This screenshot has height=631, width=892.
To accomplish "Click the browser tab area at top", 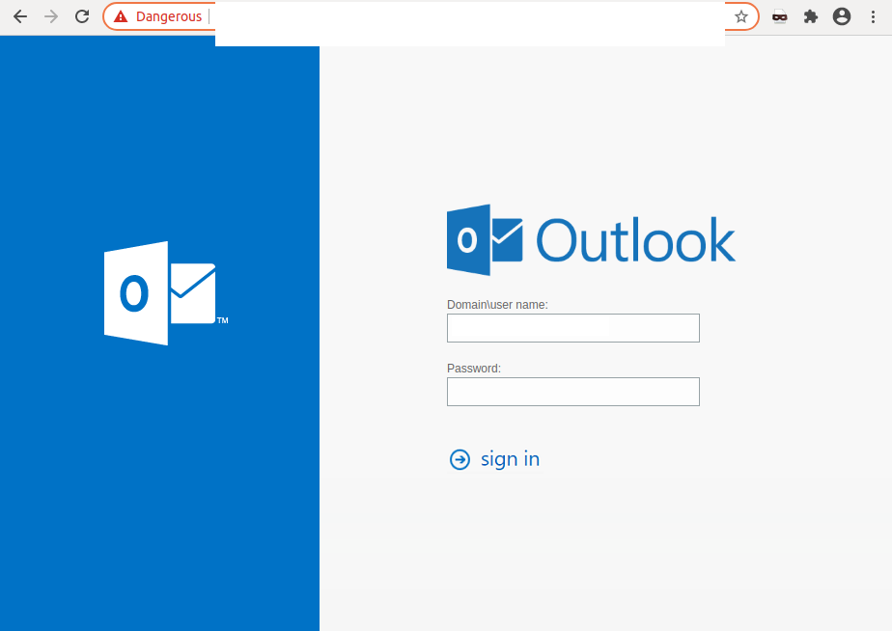I will tap(468, 24).
